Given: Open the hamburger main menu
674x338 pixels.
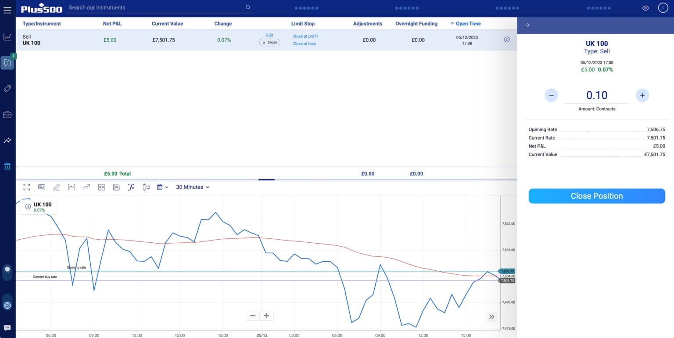Looking at the screenshot, I should click(7, 10).
